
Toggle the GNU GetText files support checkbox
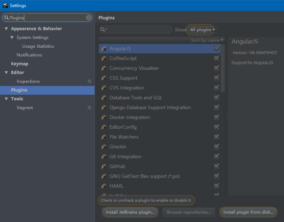[217, 176]
